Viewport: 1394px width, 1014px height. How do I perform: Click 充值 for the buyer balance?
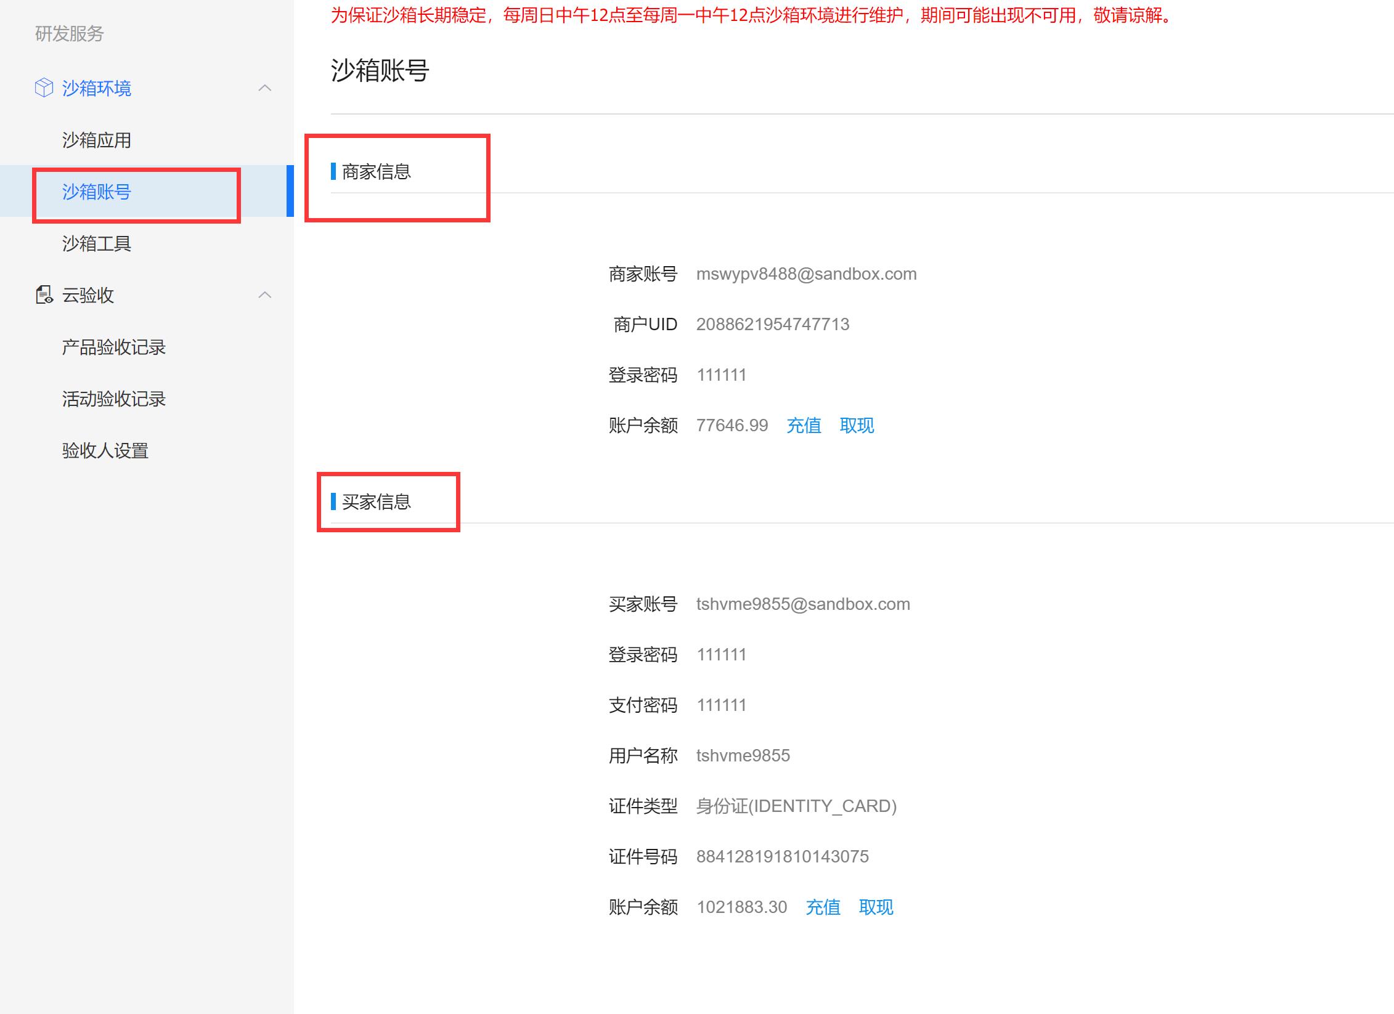(823, 907)
